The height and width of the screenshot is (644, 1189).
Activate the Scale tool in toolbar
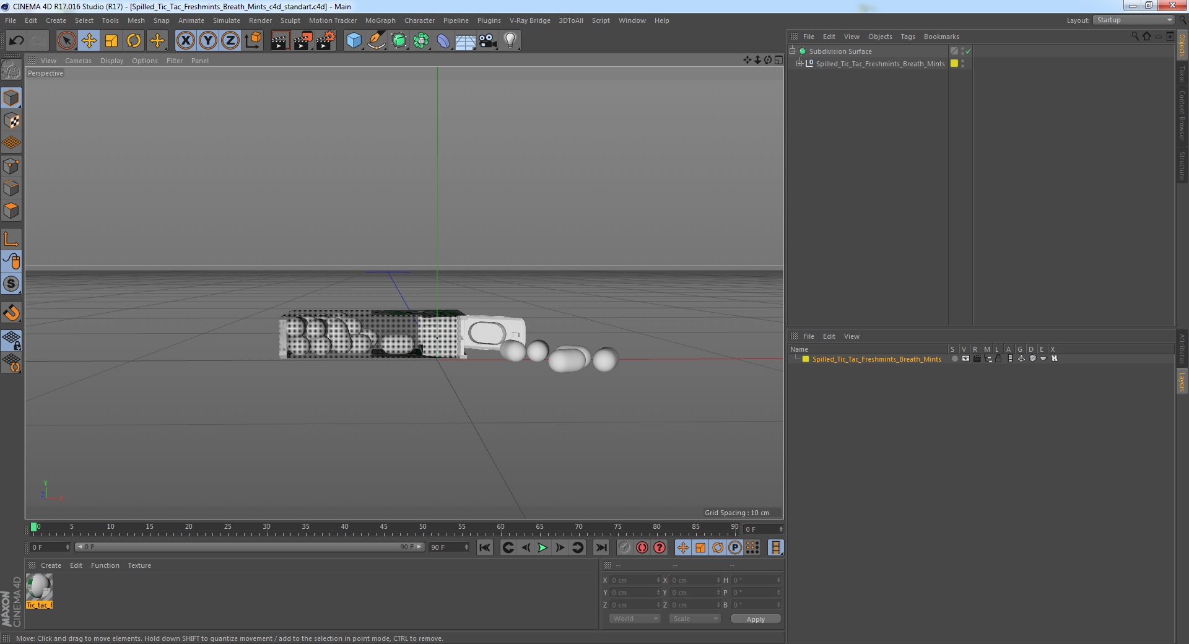(x=111, y=41)
